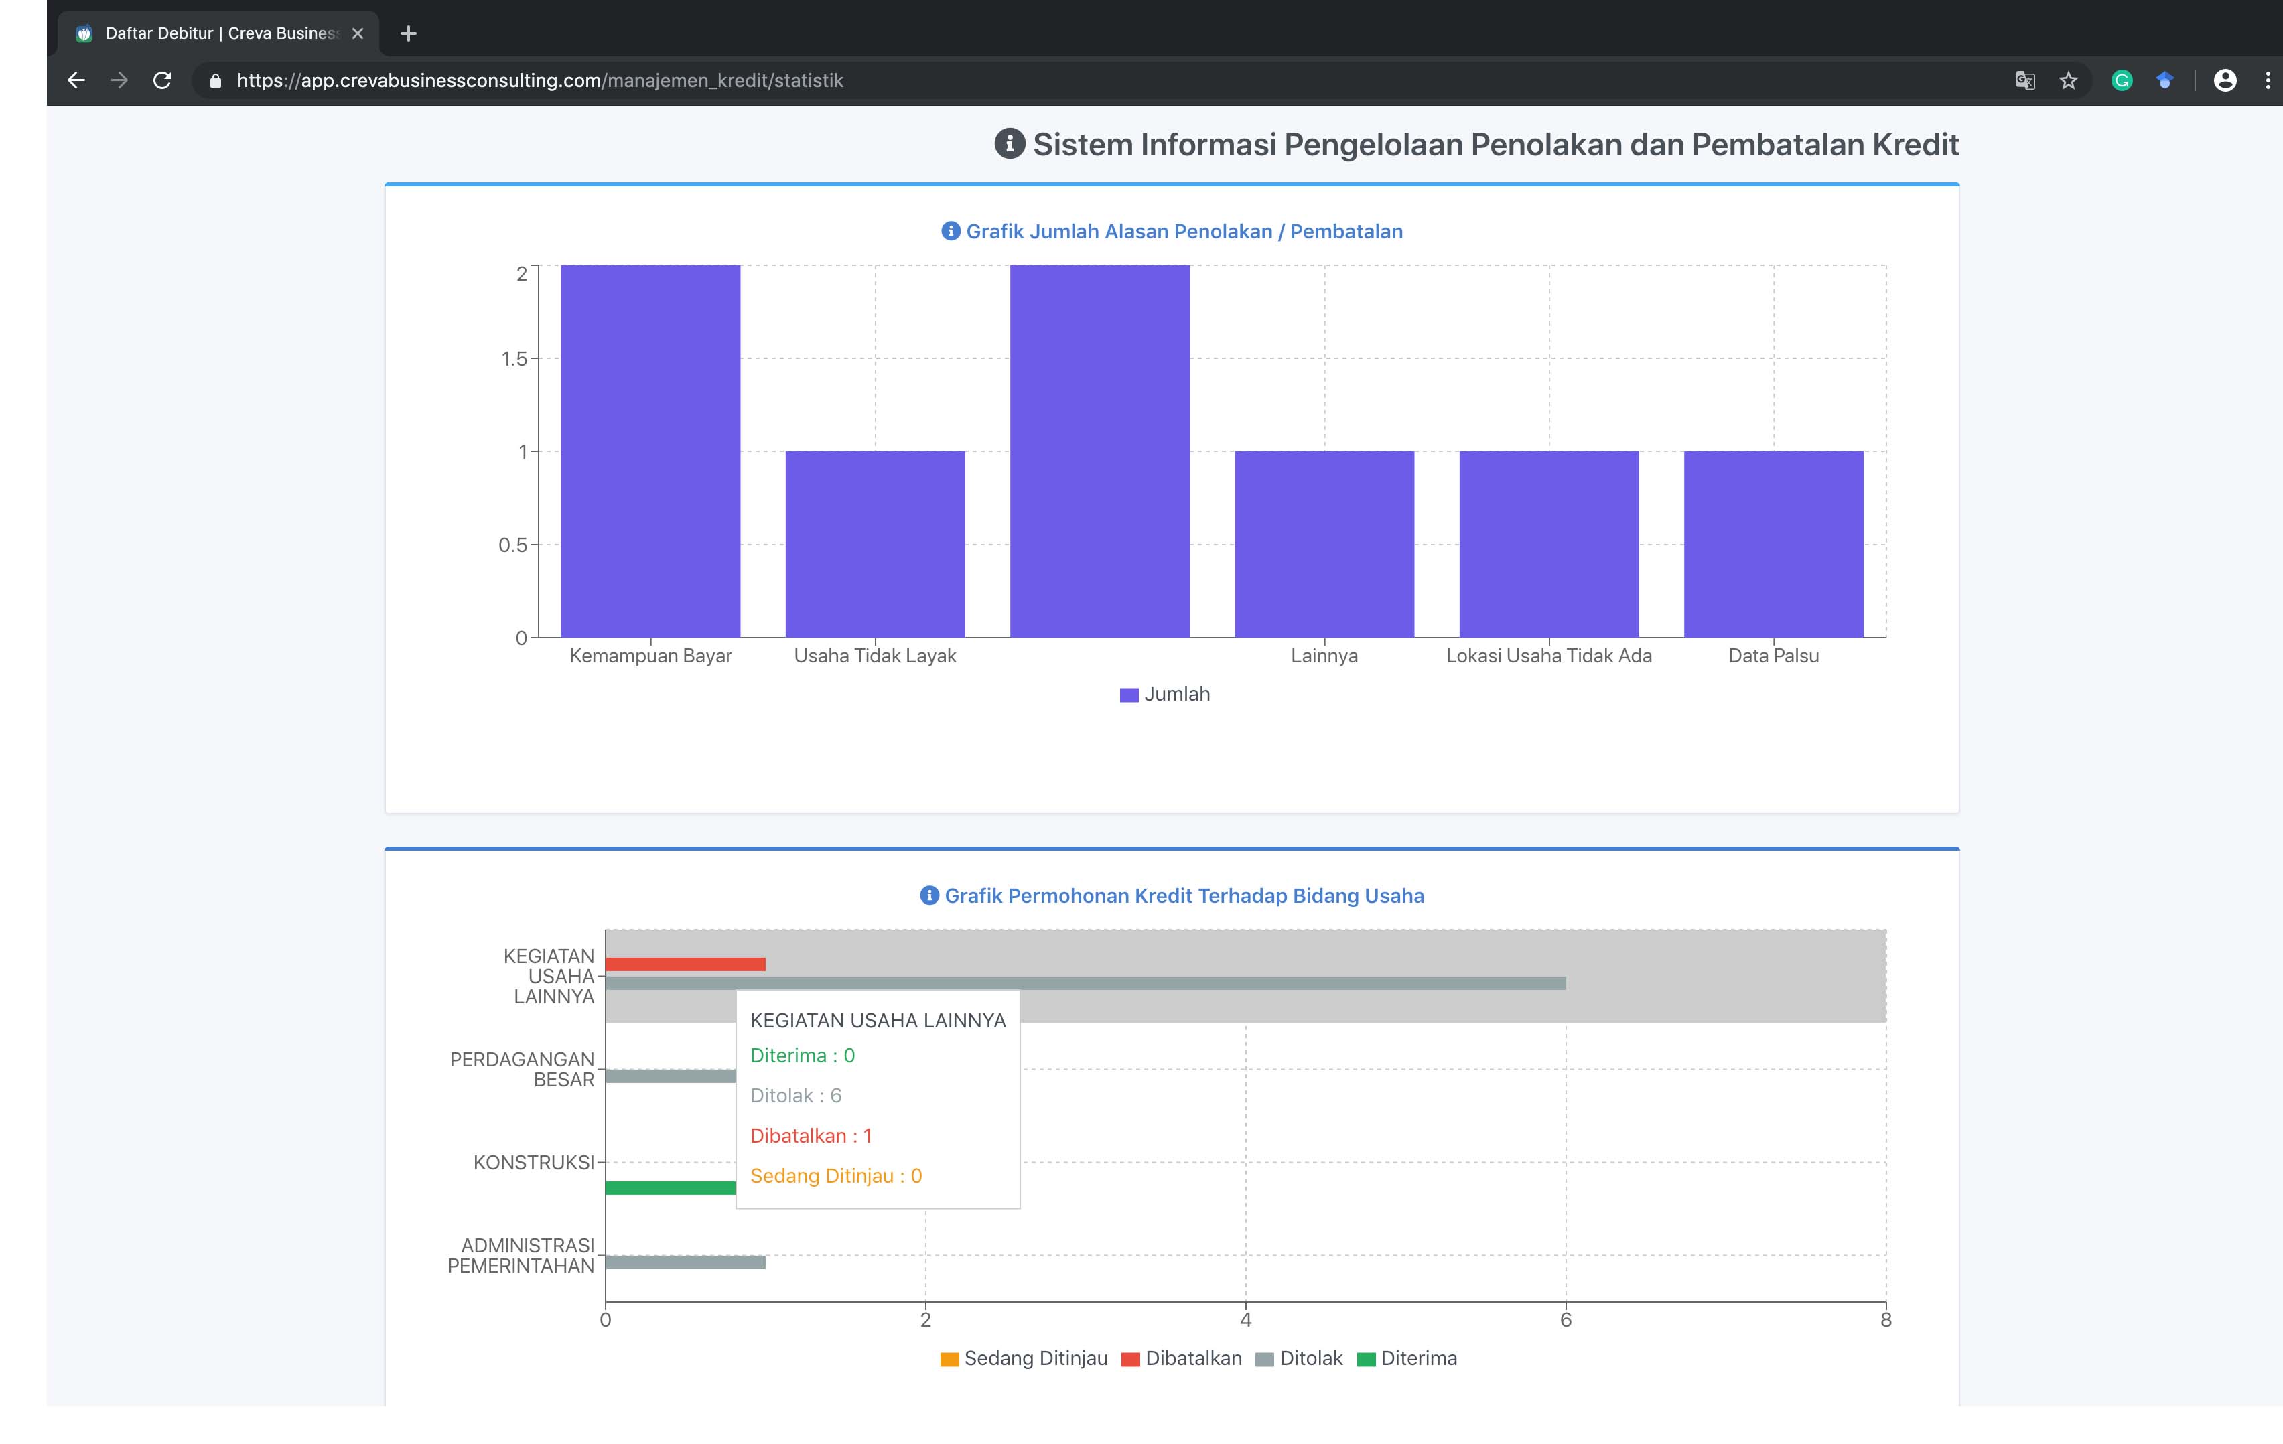Close the Daftar Debitur tab
This screenshot has width=2283, height=1444.
(358, 33)
